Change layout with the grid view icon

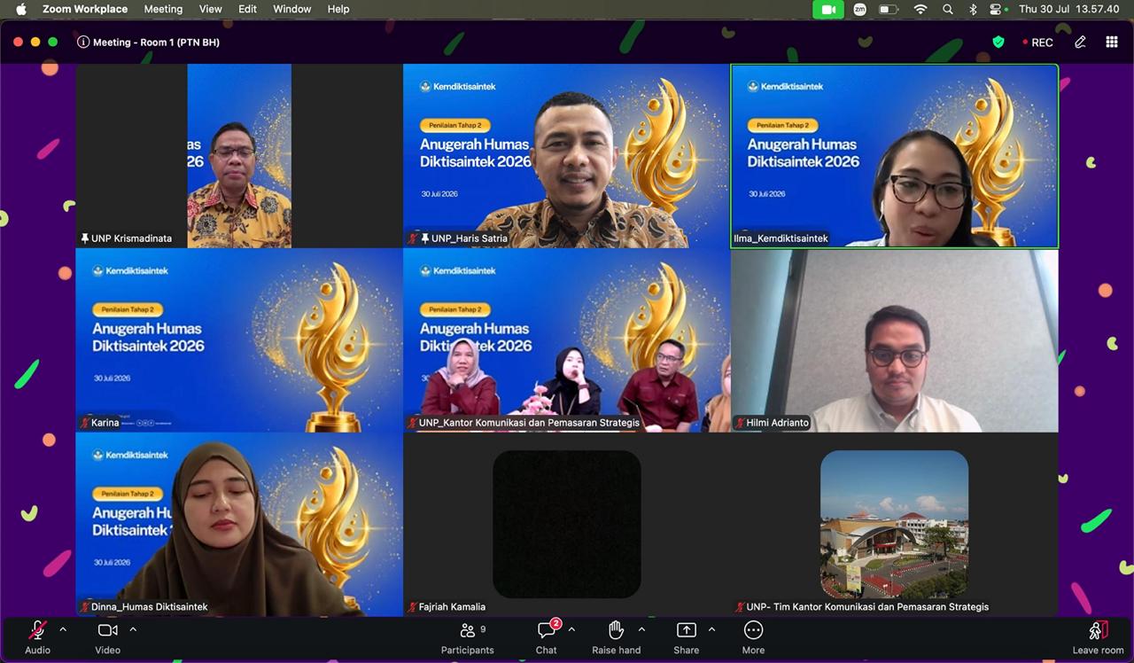1112,42
